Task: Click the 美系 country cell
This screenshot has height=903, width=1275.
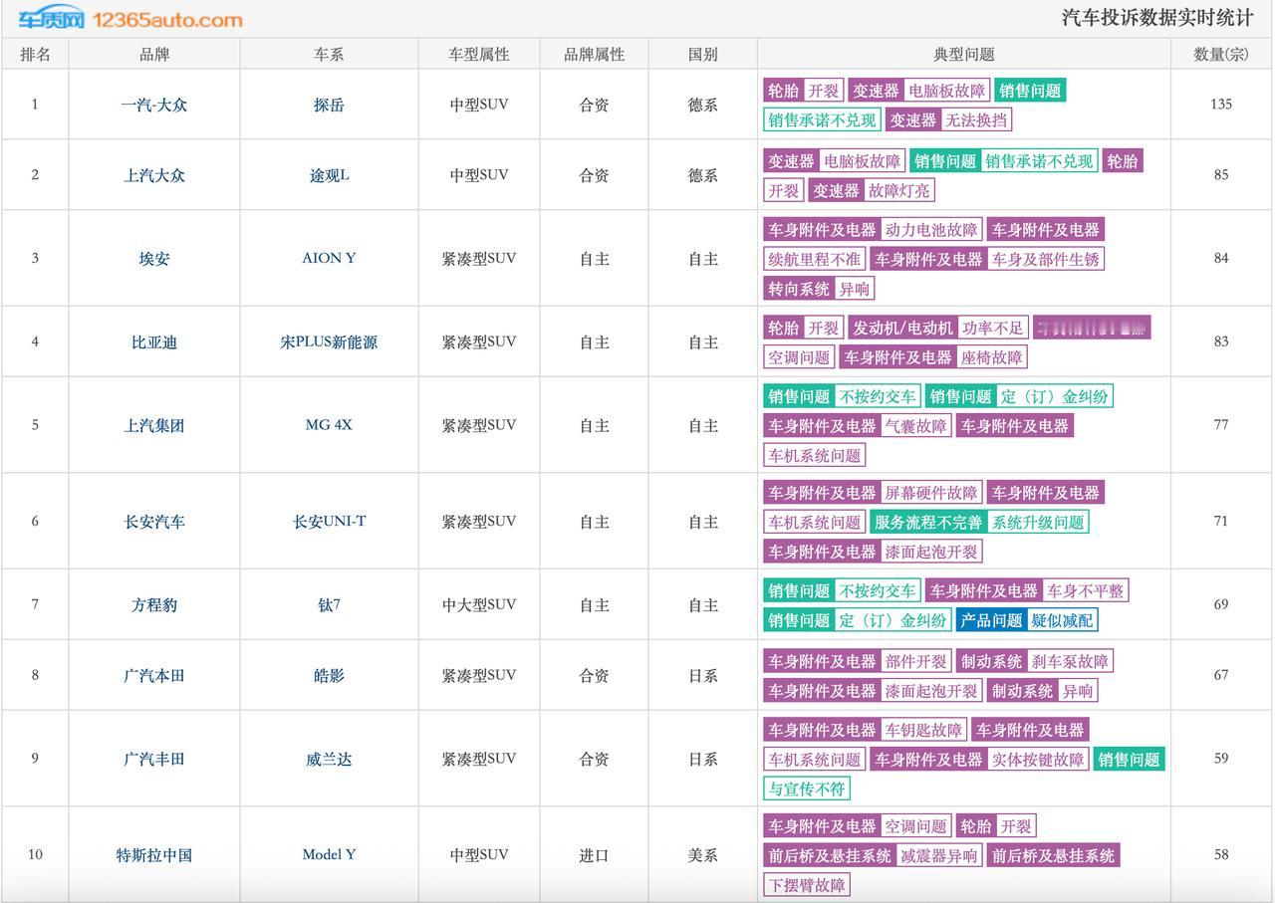Action: pos(702,854)
